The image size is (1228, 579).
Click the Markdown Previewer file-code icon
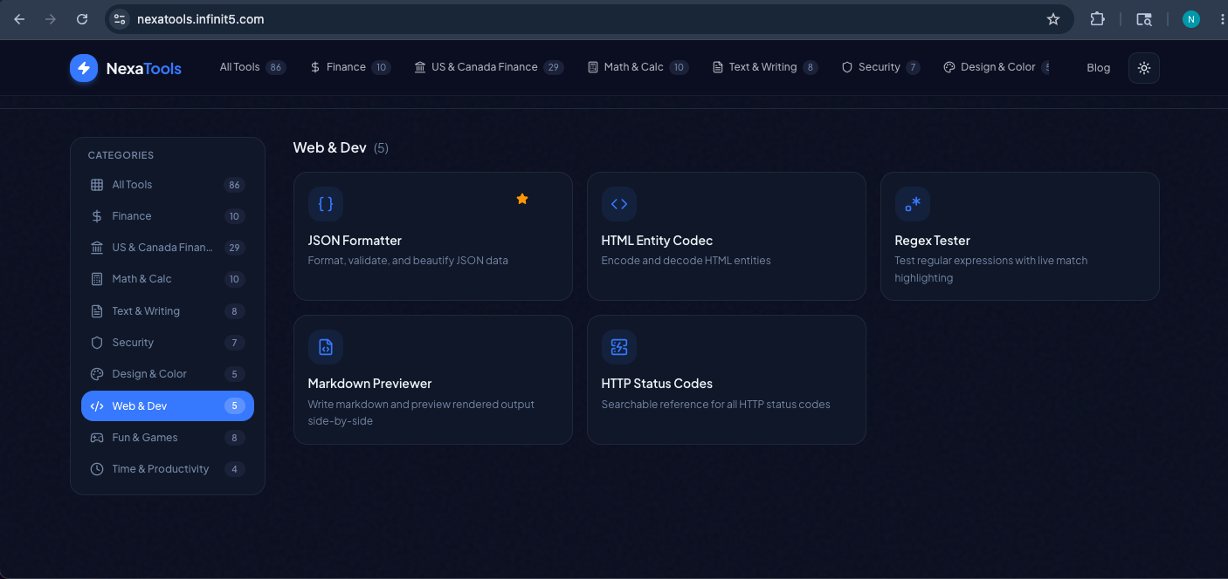(326, 347)
